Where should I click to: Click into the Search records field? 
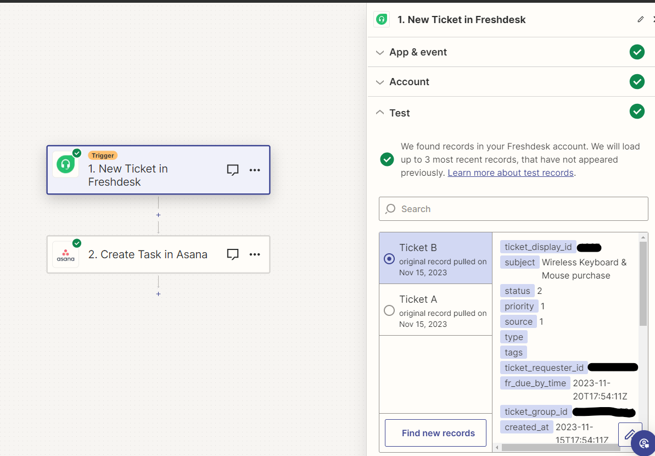513,209
